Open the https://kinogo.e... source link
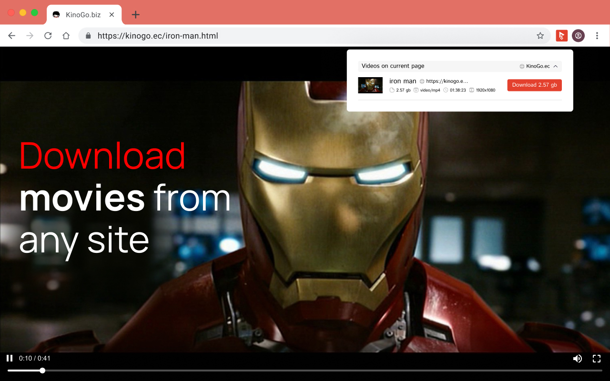 [447, 81]
